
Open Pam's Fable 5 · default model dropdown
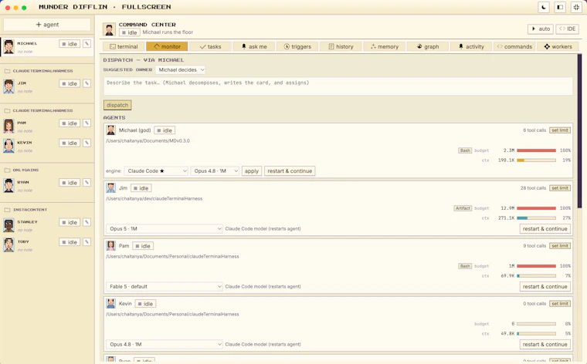coord(165,287)
